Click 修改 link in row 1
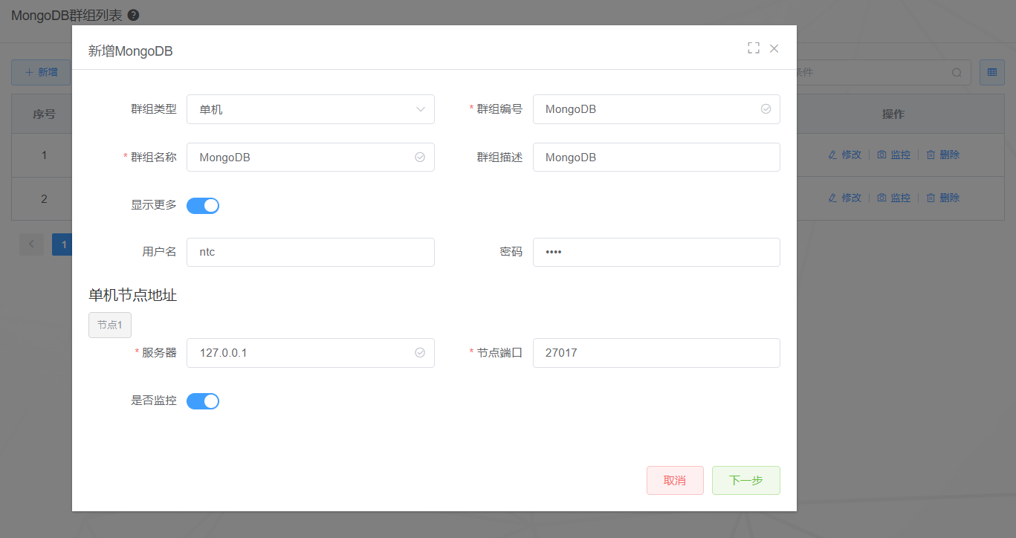The width and height of the screenshot is (1016, 538). point(845,155)
